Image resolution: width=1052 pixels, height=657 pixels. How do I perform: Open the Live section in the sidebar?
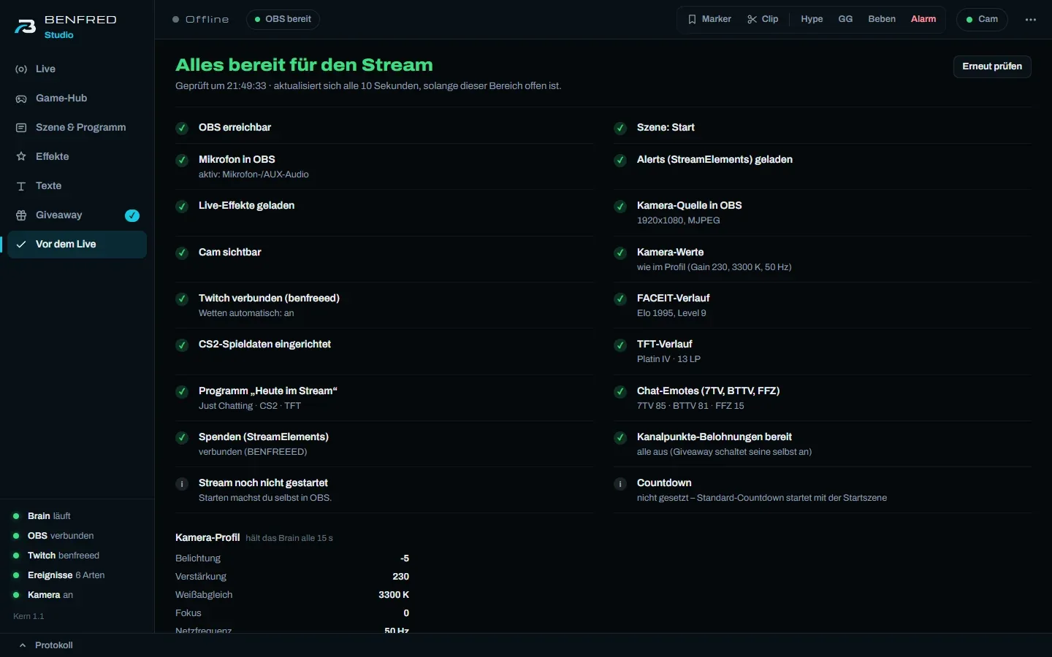click(77, 69)
